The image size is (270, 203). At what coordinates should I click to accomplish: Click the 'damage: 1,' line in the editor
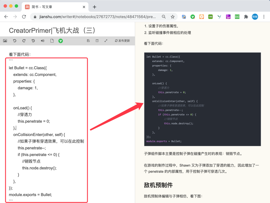tap(28, 88)
